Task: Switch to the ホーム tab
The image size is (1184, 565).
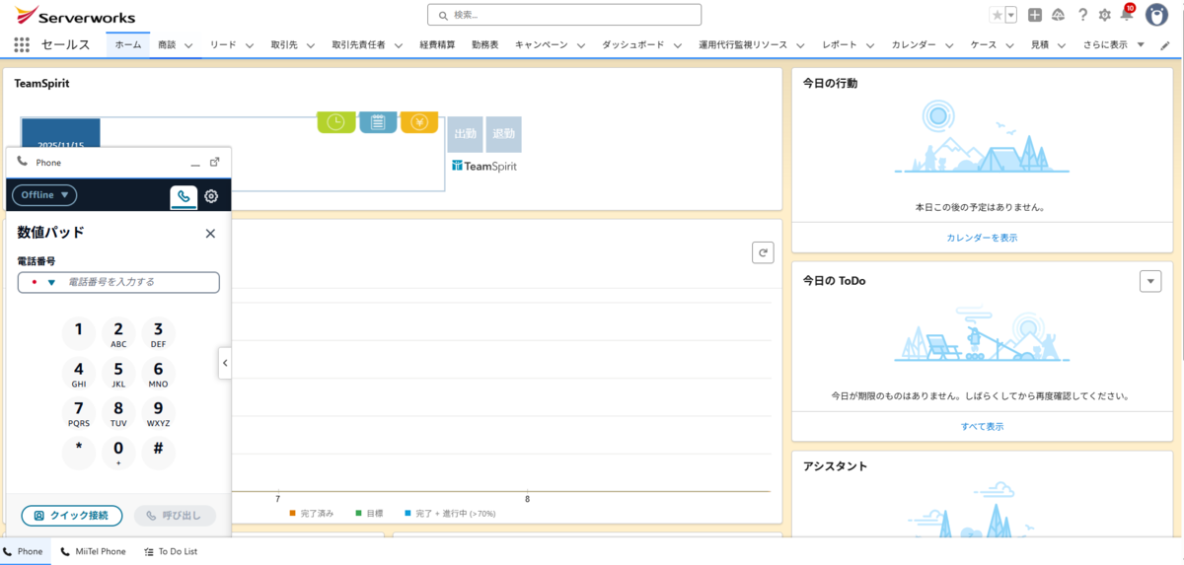Action: click(127, 45)
